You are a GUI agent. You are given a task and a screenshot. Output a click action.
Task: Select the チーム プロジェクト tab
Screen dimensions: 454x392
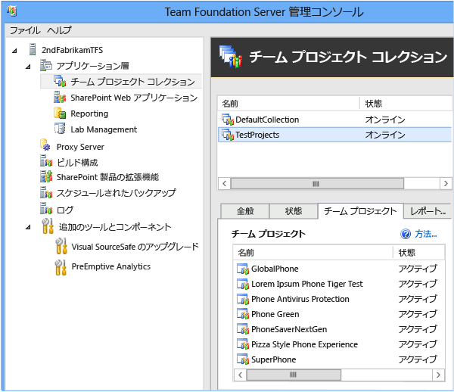360,211
